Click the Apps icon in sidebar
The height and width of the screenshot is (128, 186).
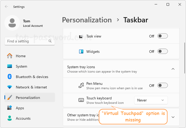[10, 108]
